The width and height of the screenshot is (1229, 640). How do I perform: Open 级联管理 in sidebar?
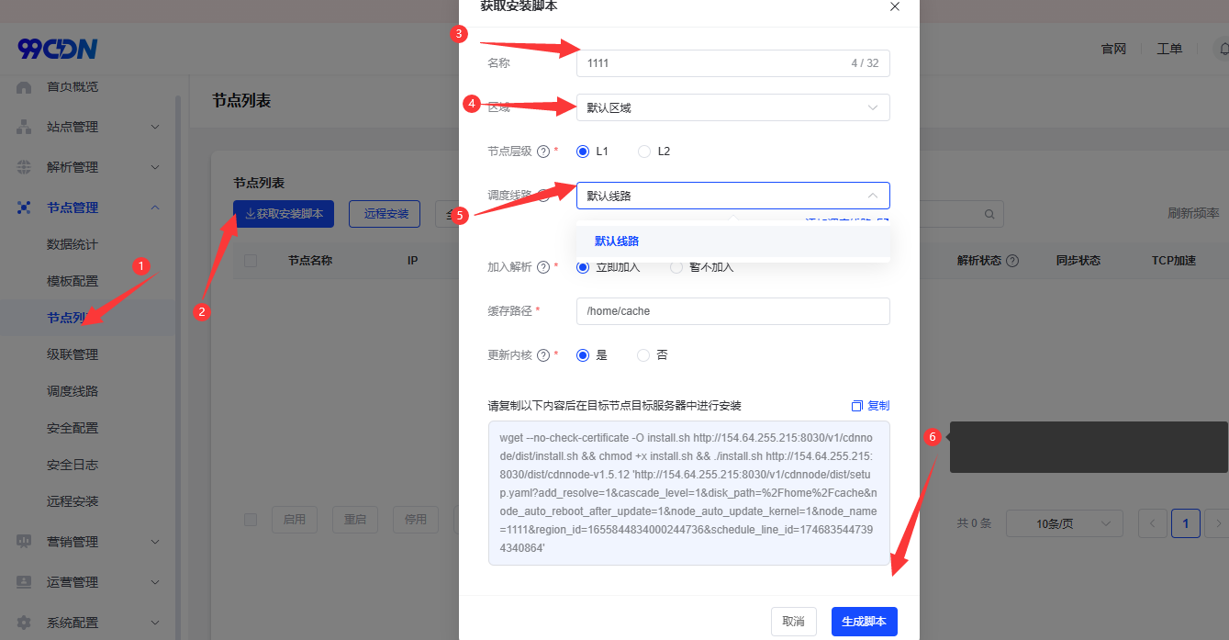(x=73, y=354)
